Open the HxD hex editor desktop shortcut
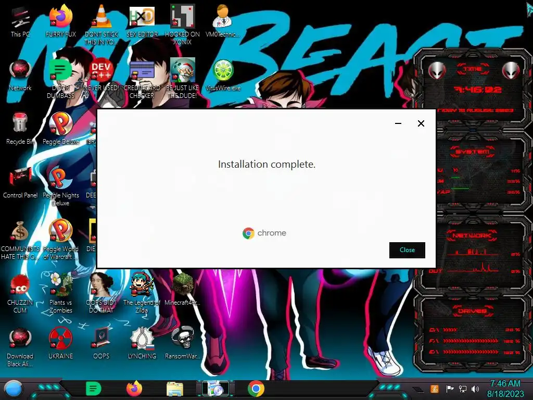Screen dimensions: 533x400 (142, 22)
